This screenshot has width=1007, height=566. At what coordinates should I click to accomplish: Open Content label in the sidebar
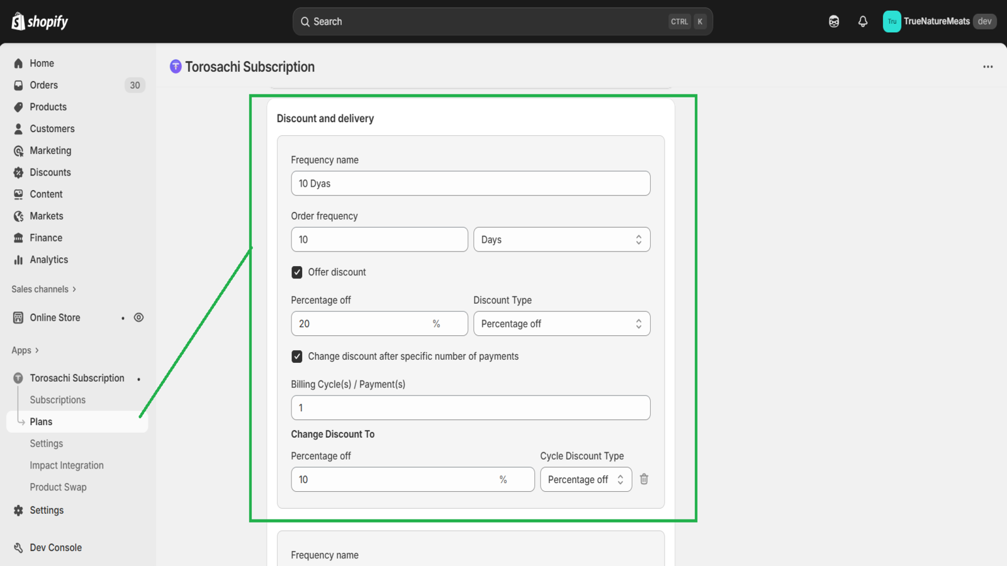click(x=46, y=194)
